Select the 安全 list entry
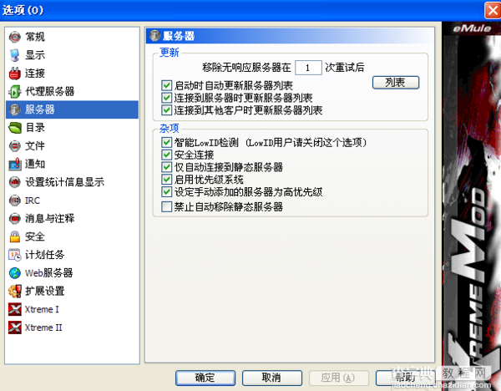This screenshot has height=391, width=501. point(72,237)
